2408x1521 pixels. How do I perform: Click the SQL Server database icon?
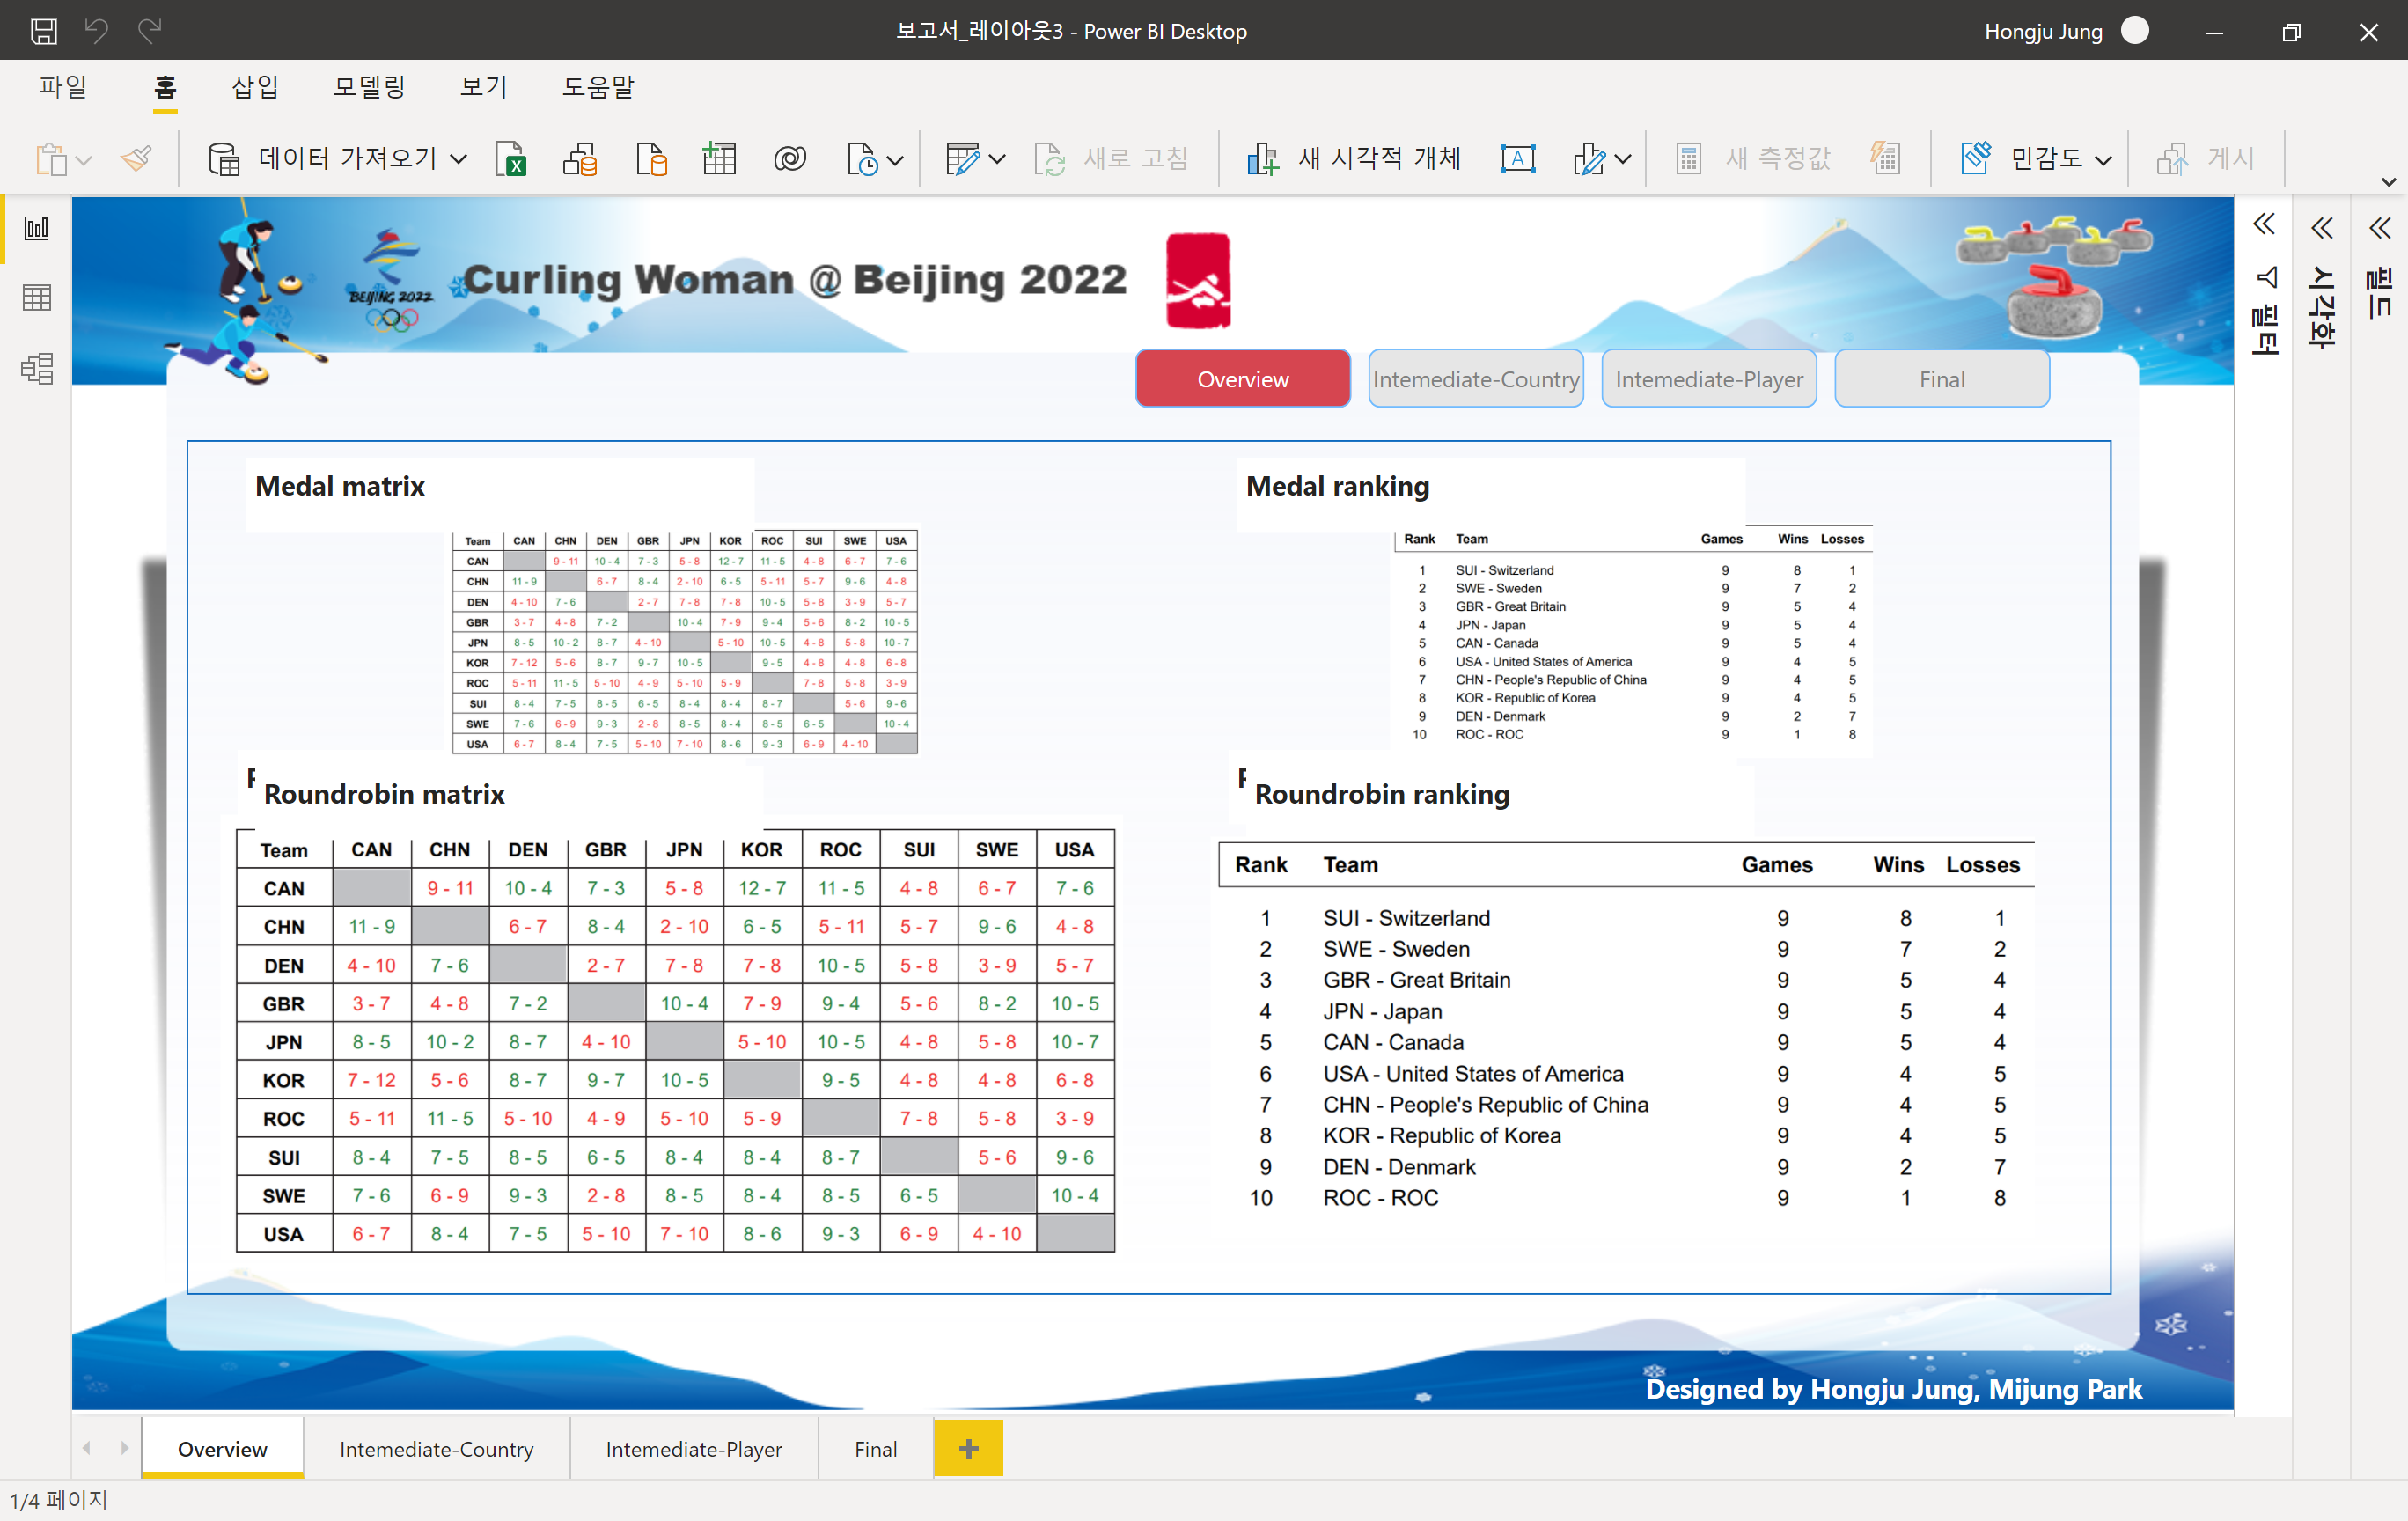pos(651,159)
